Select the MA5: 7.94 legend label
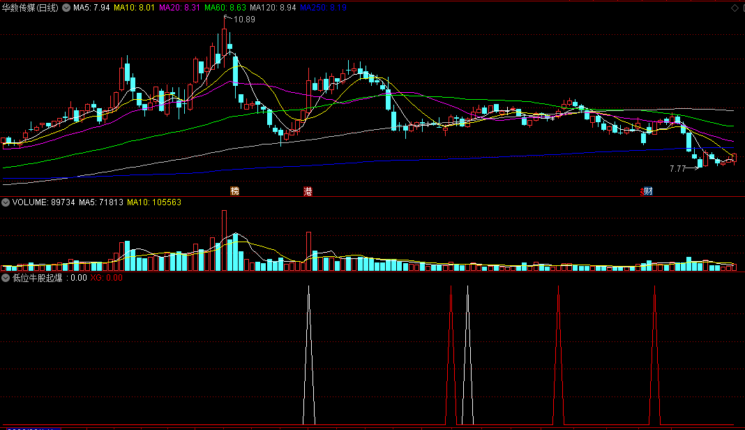This screenshot has height=430, width=745. (91, 8)
